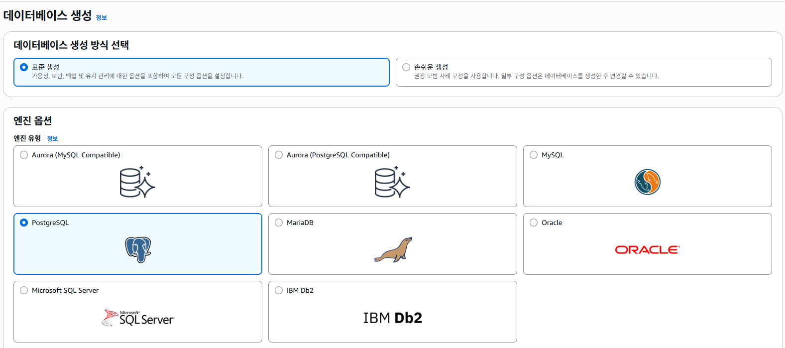
Task: Open 정보 link beside 데이터베이스 생성 title
Action: 102,17
